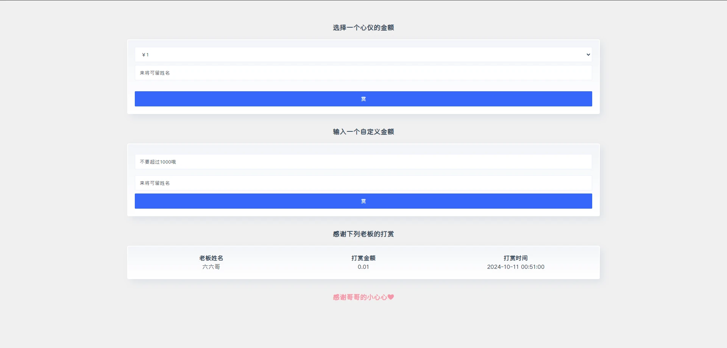Click the 0.01 tip amount value

tap(363, 267)
